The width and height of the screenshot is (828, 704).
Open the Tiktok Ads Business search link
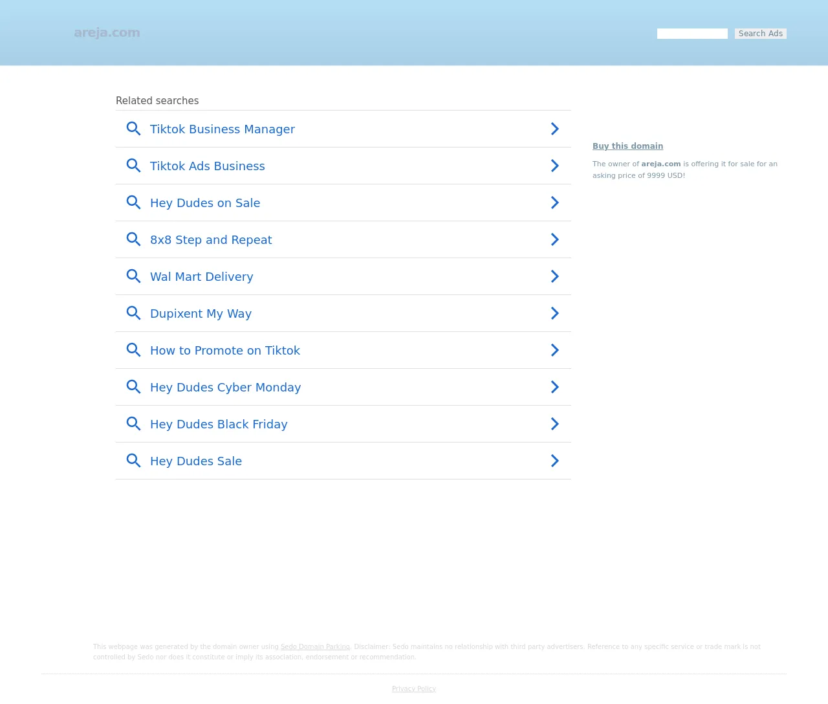pyautogui.click(x=208, y=166)
